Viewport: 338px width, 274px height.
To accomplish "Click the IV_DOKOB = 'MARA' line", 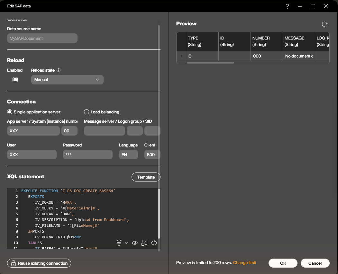I will click(55, 202).
